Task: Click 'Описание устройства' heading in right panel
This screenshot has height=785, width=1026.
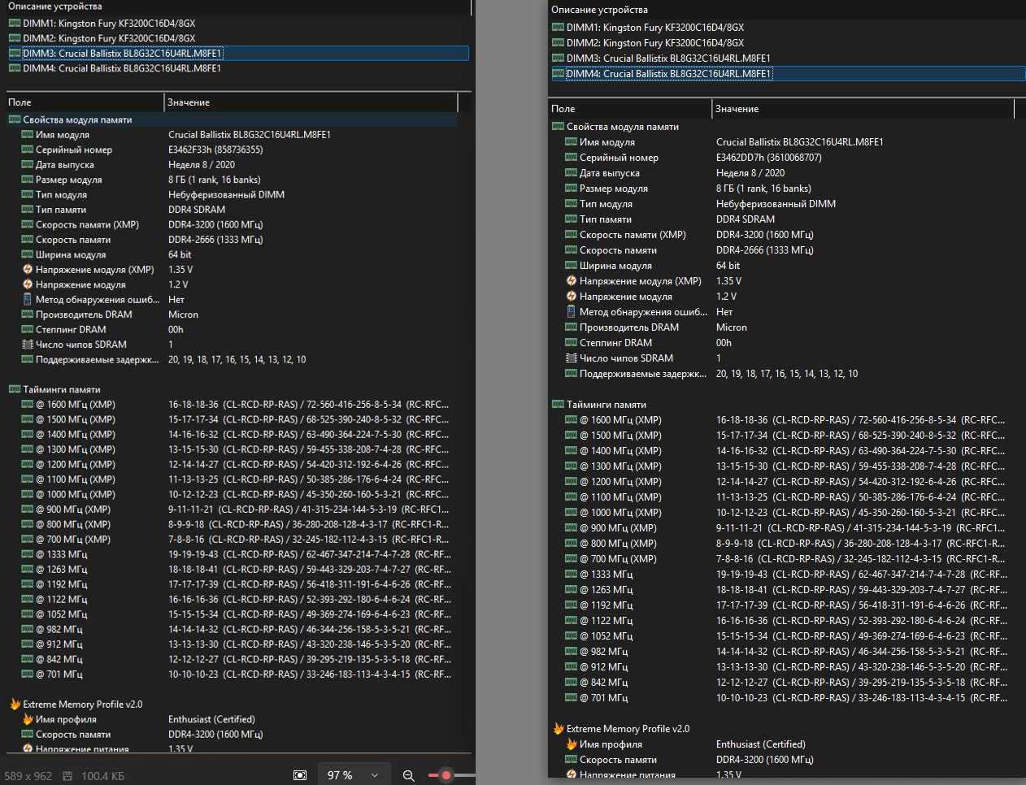Action: tap(600, 10)
